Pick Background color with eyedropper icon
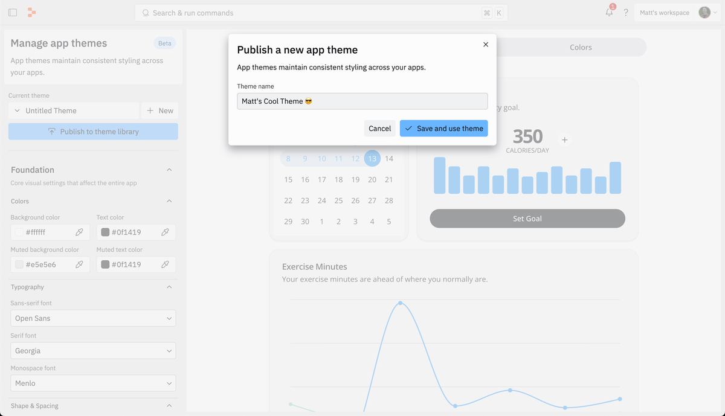725x416 pixels. tap(79, 232)
